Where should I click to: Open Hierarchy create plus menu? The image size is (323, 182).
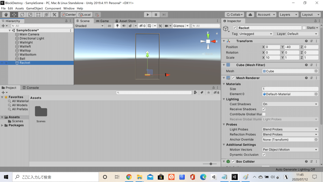click(x=4, y=26)
